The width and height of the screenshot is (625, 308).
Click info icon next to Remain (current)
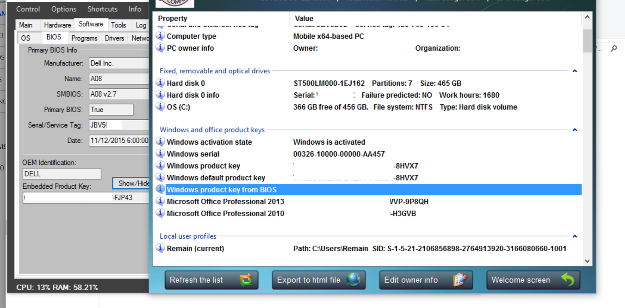tap(160, 248)
